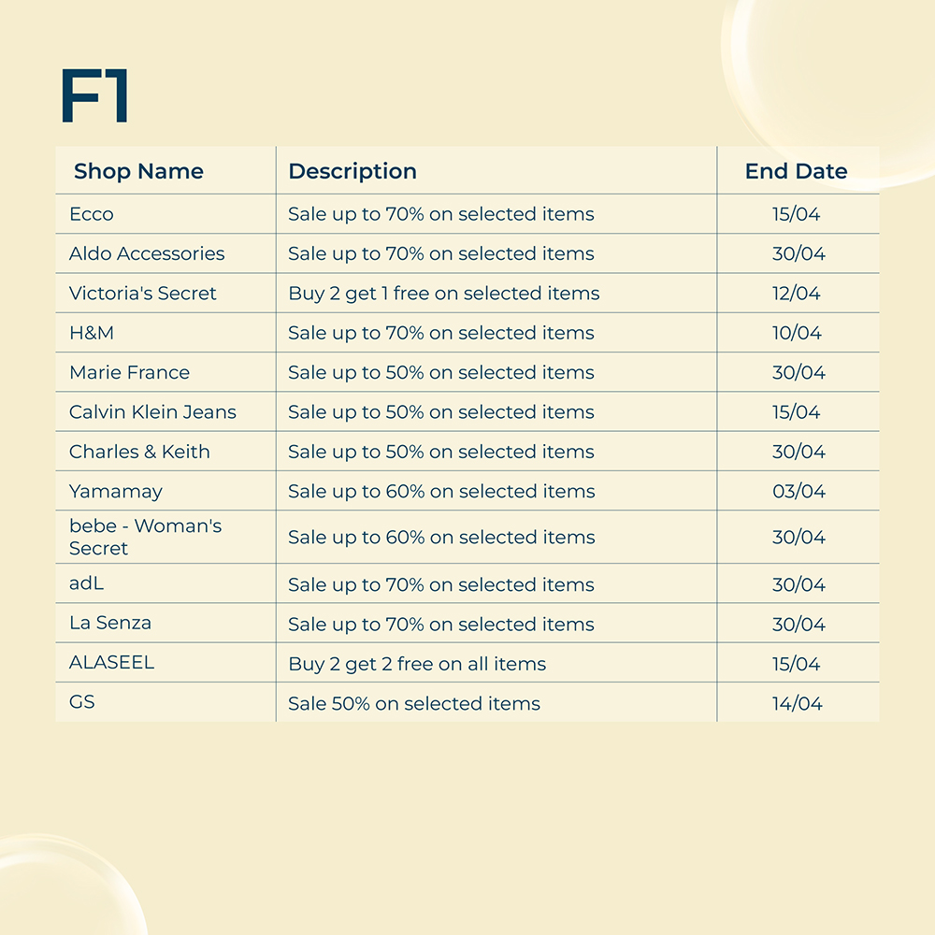Click the Yamamay shop name
The width and height of the screenshot is (935, 935).
point(116,491)
